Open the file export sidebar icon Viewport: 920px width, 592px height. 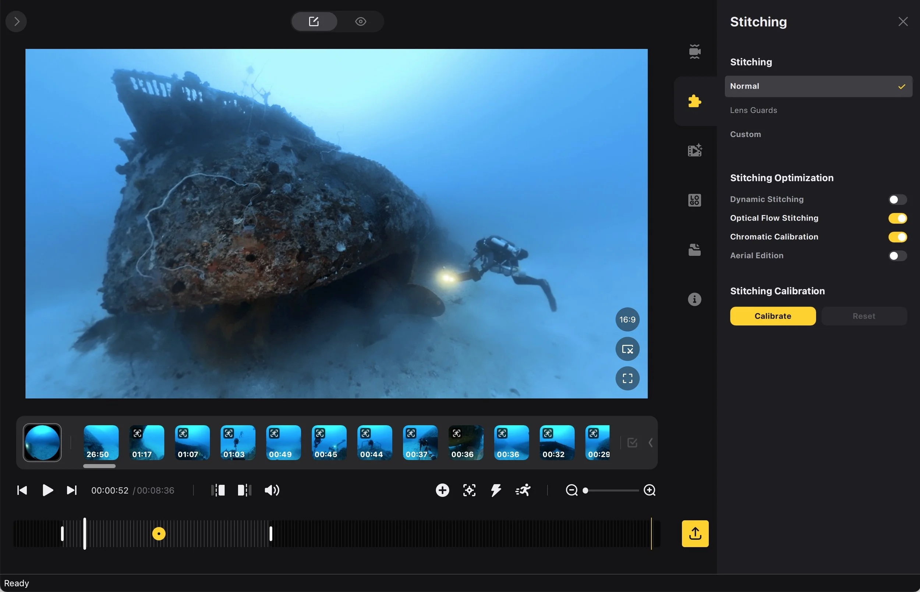(x=694, y=250)
